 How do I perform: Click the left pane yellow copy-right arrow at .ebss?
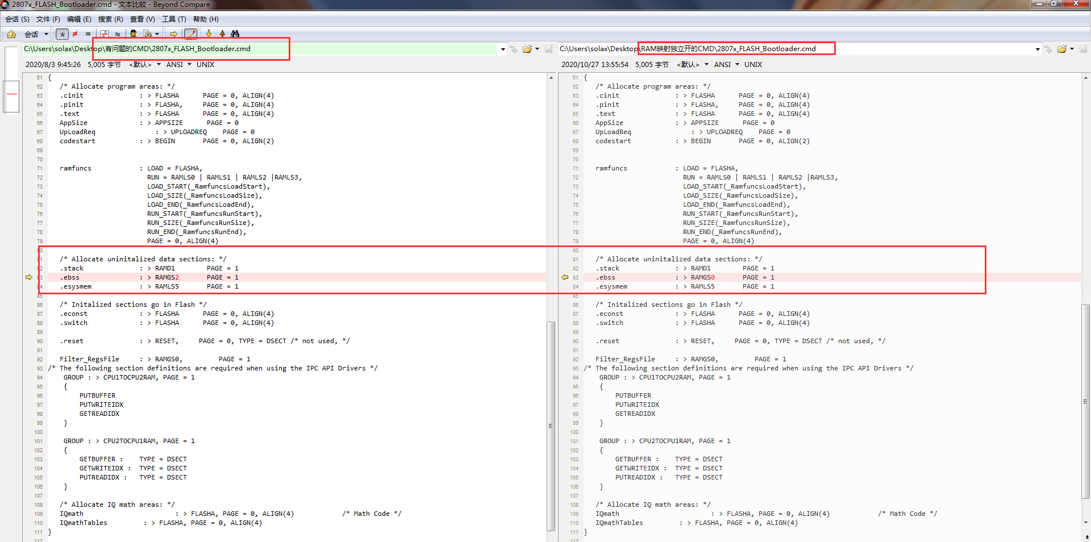click(x=29, y=277)
